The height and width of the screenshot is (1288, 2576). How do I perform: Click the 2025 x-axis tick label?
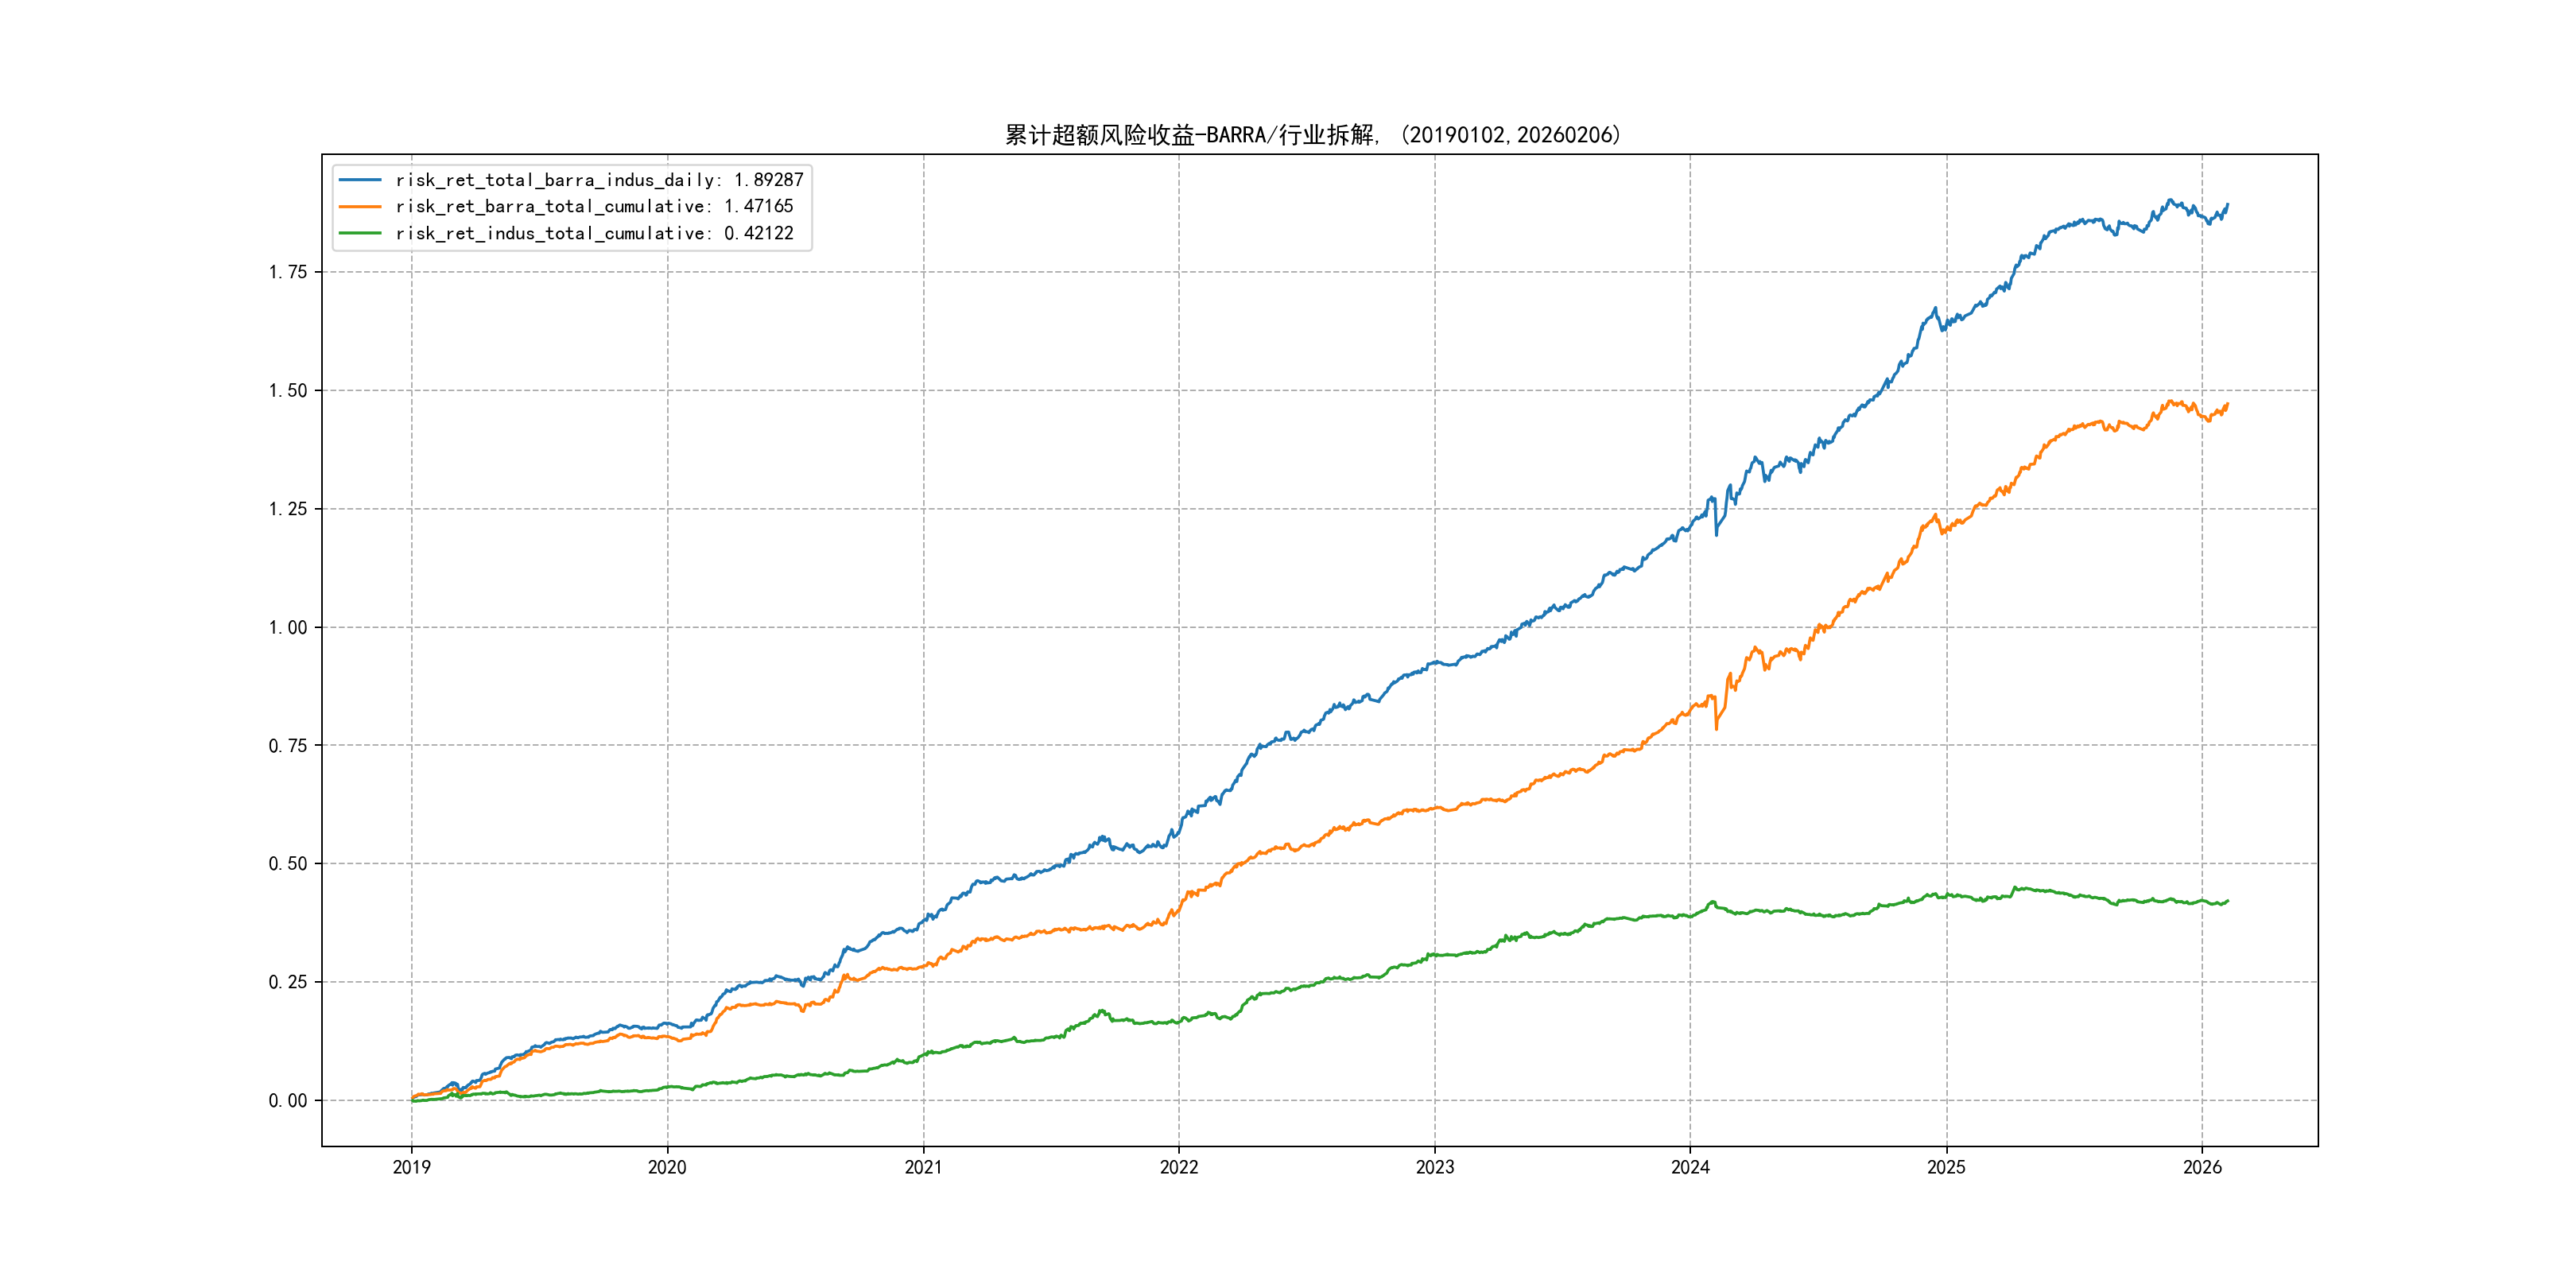point(1946,1167)
